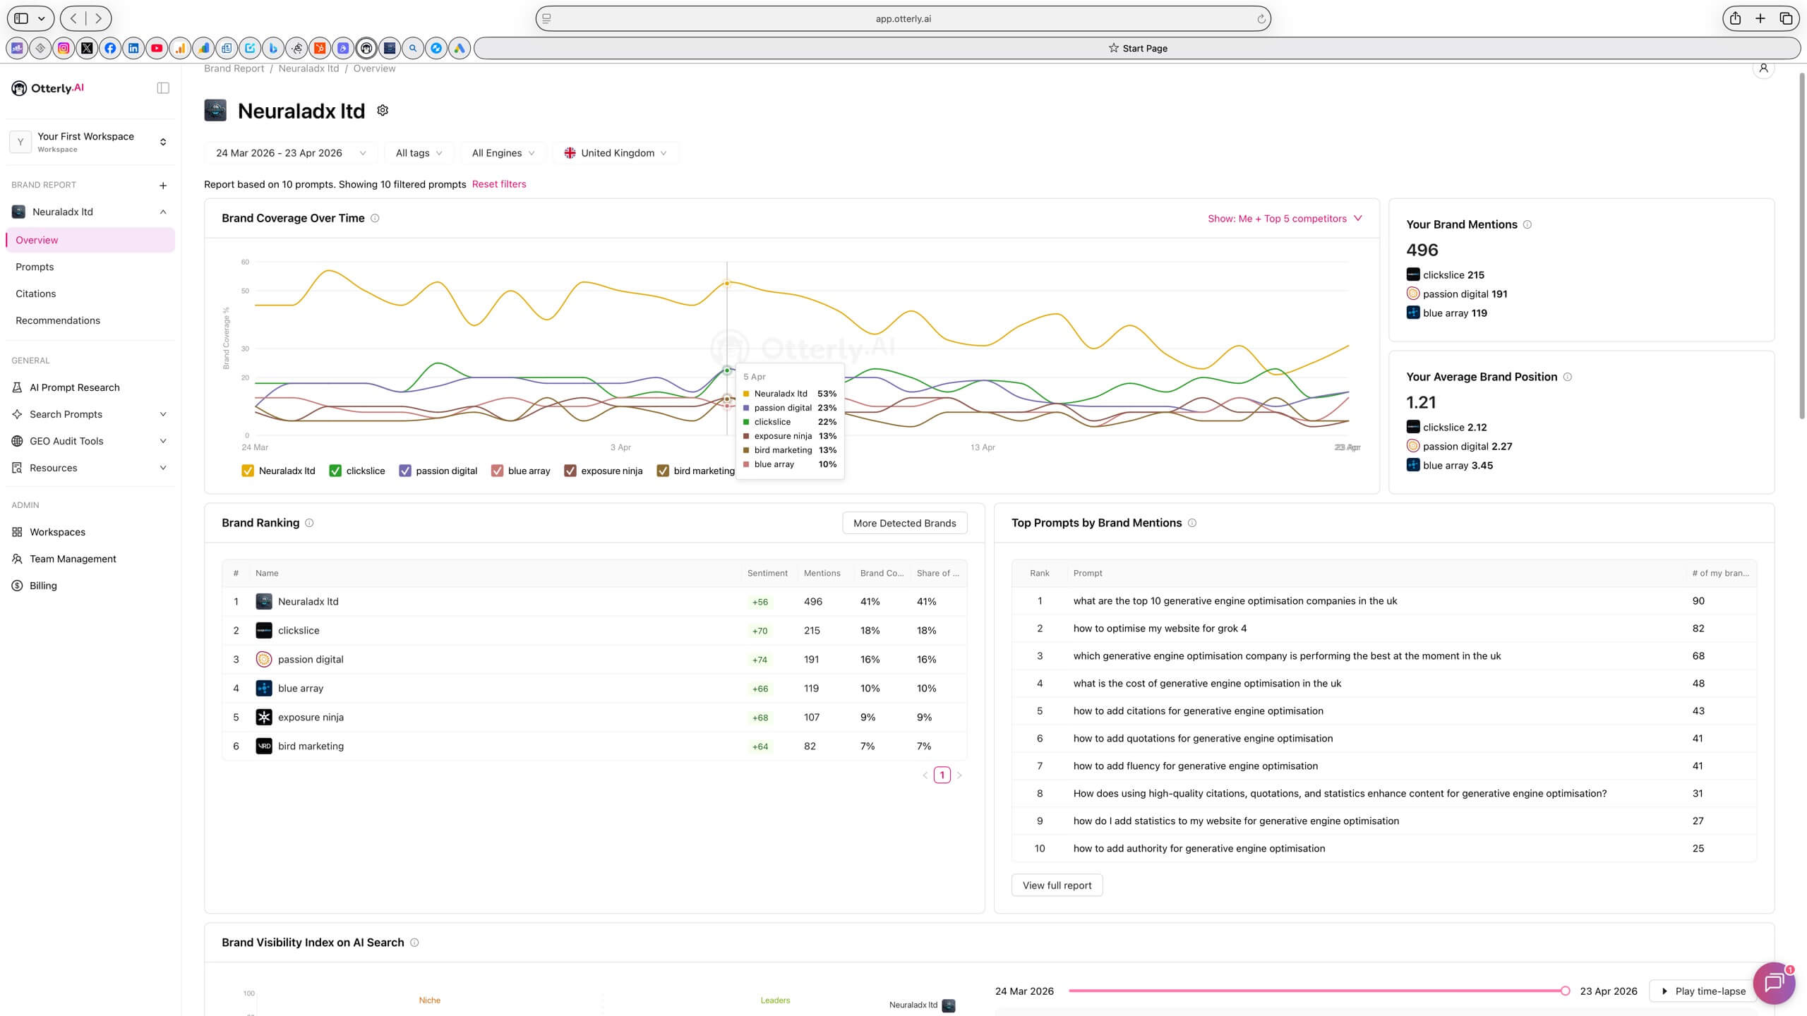
Task: Collapse sidebar using panel toggle icon
Action: point(163,88)
